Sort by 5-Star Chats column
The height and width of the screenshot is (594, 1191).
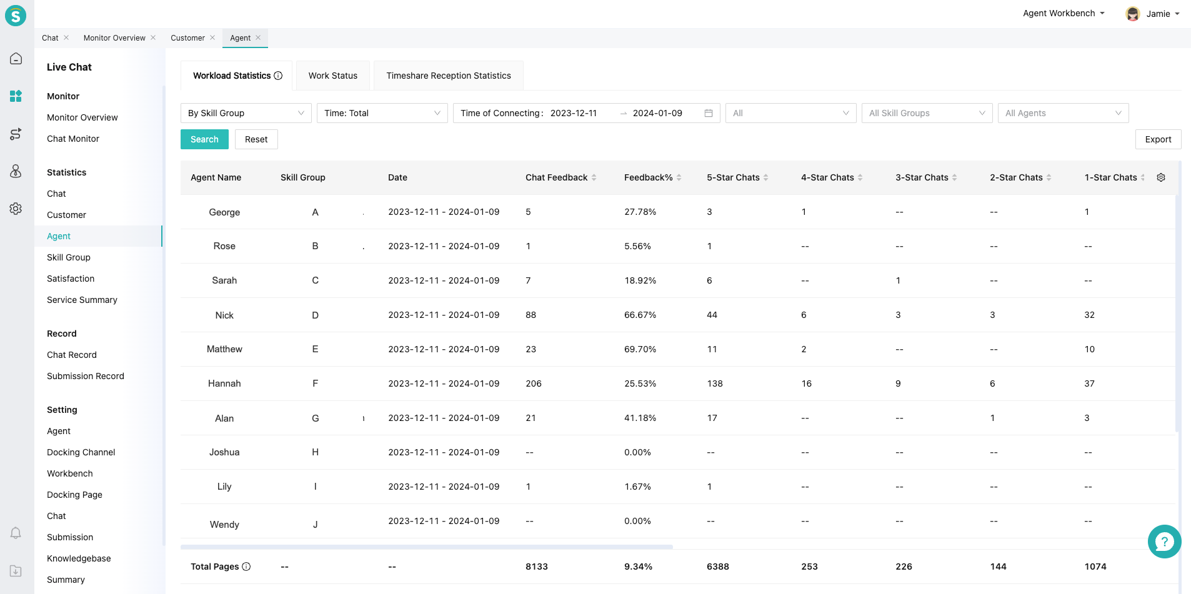pyautogui.click(x=765, y=177)
